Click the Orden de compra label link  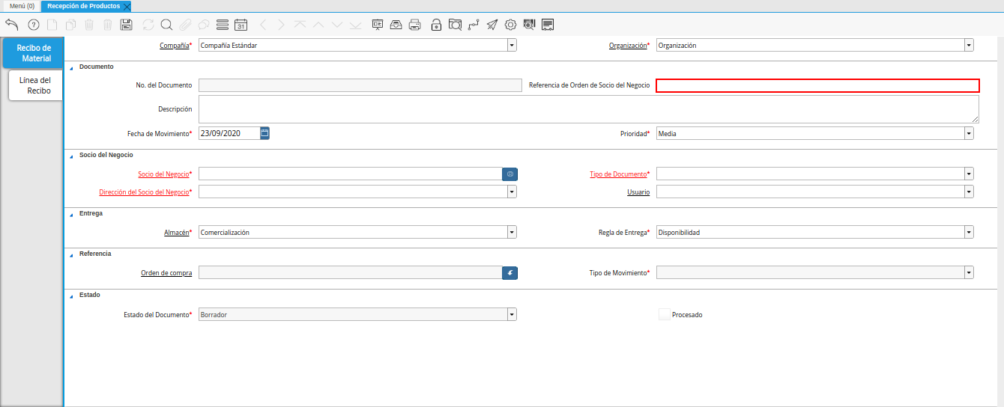pos(166,273)
